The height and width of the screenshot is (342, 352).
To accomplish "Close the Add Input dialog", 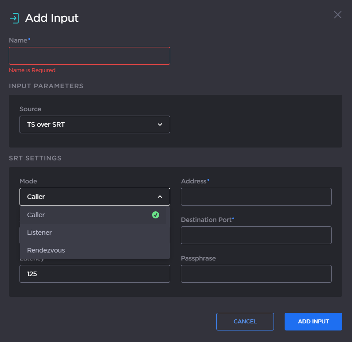I will pyautogui.click(x=337, y=15).
